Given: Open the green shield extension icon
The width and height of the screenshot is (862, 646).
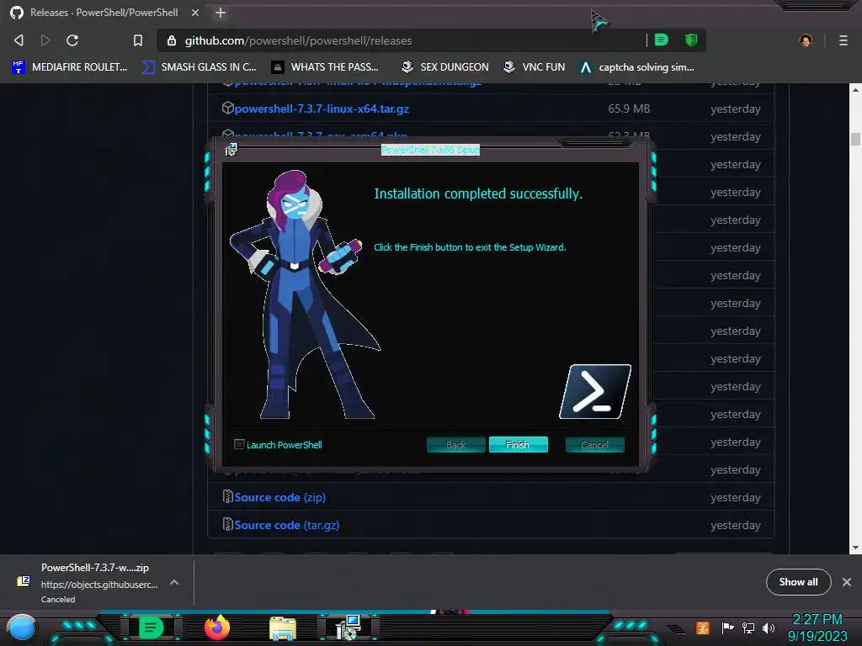Looking at the screenshot, I should [x=691, y=40].
